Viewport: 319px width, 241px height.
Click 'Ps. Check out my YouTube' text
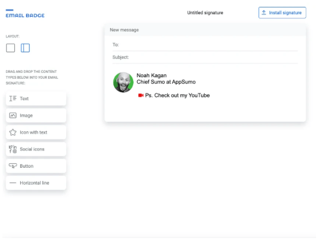(x=177, y=95)
